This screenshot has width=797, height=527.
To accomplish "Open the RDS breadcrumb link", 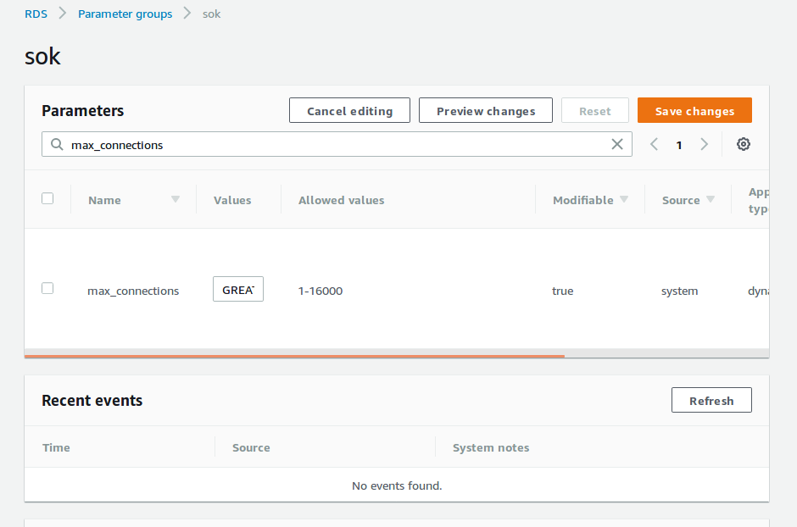I will click(x=36, y=14).
